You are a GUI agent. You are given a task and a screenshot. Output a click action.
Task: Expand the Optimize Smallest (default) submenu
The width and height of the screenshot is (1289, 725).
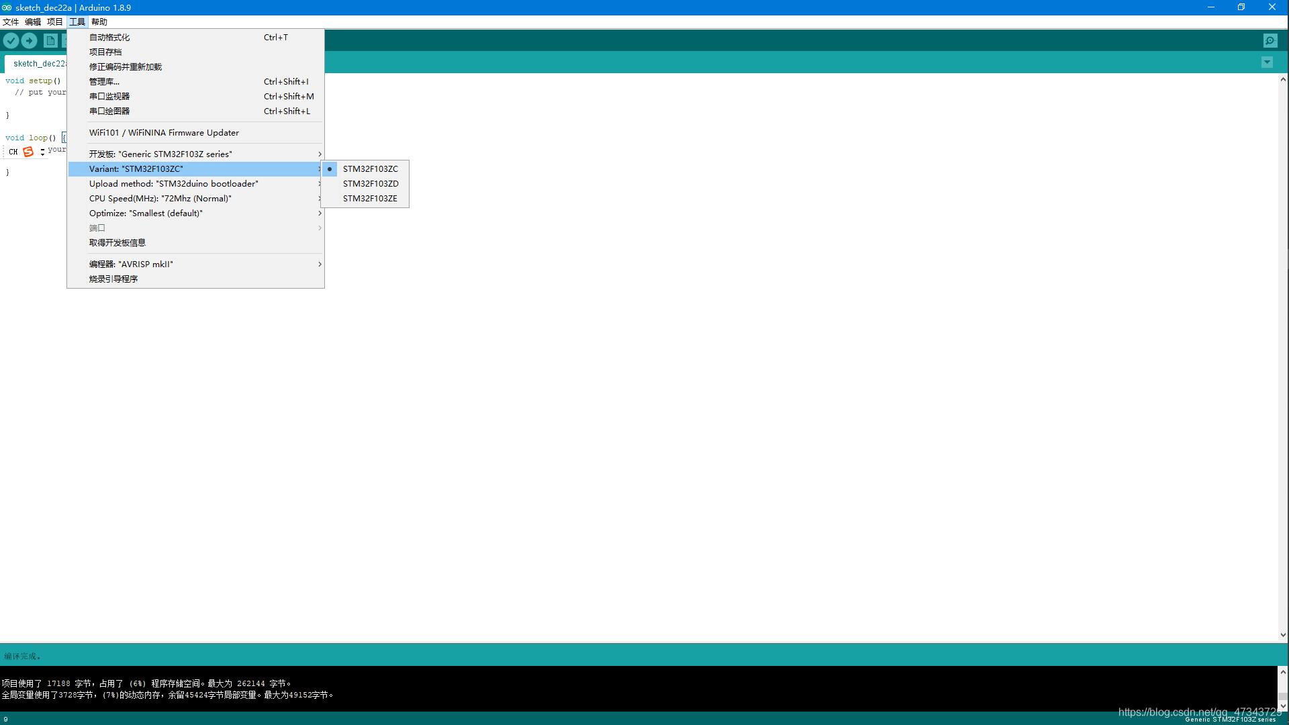click(195, 213)
